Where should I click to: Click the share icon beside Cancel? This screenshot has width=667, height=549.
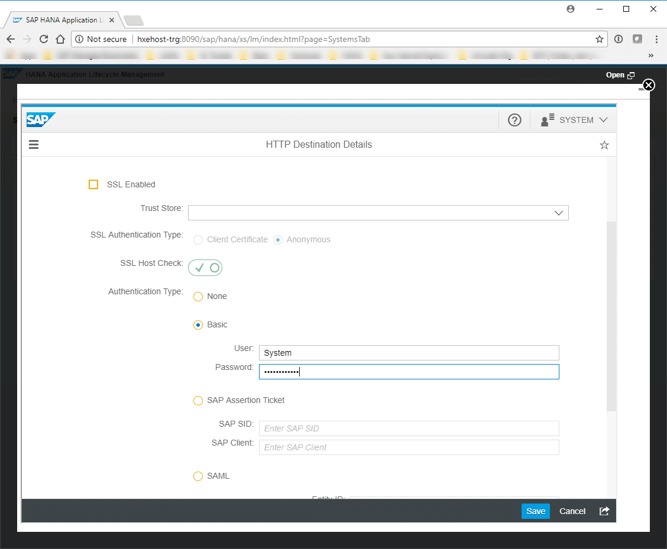tap(604, 511)
